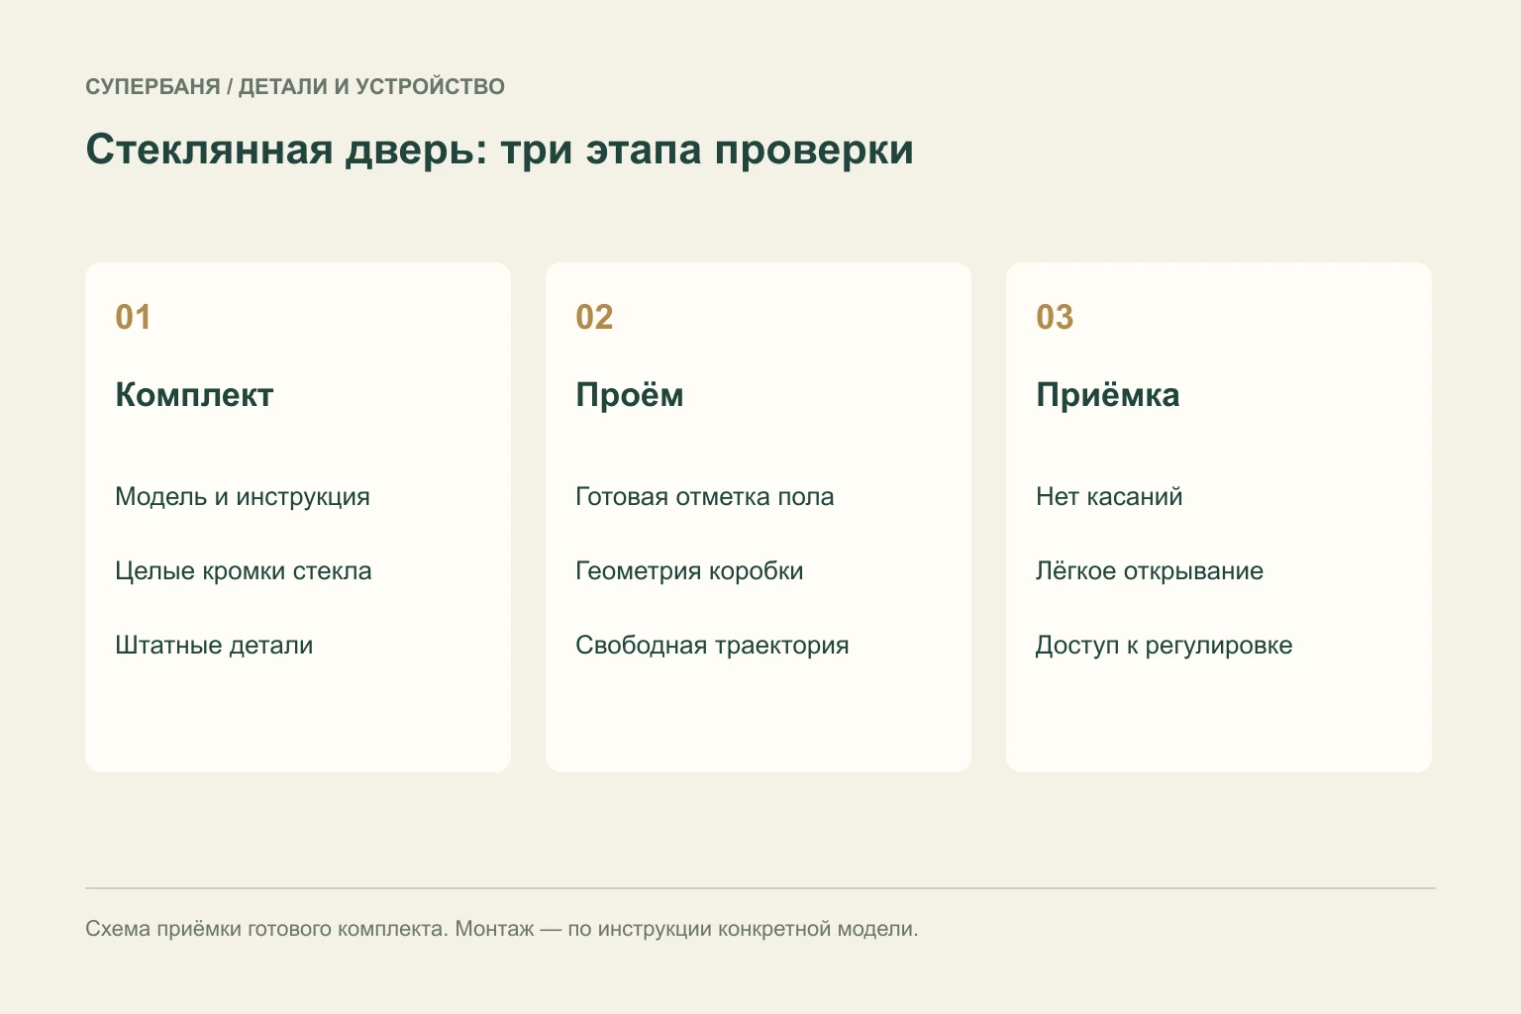Select the item 'Геометрия коробки'

click(689, 570)
